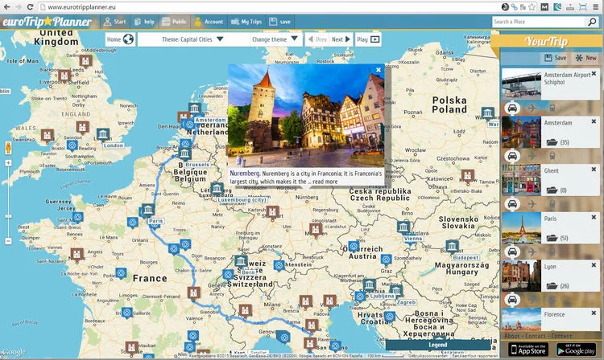
Task: Click the map zoom in plus button
Action: coord(8,163)
